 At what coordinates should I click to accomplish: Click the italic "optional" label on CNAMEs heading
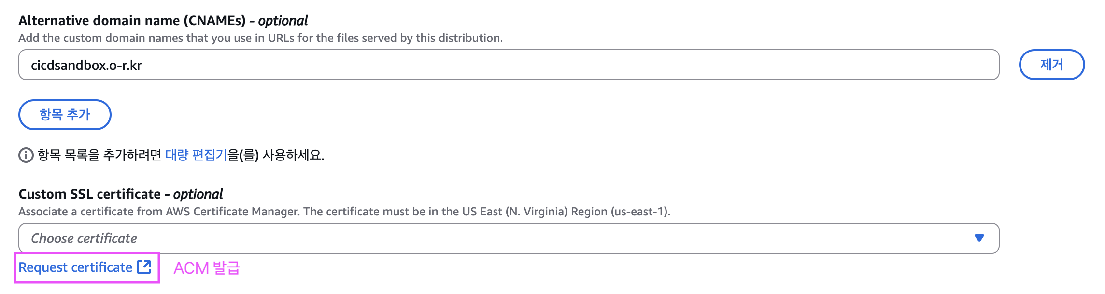pyautogui.click(x=283, y=21)
